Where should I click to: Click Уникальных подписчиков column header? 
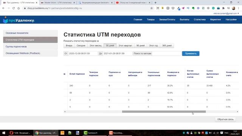(154, 74)
